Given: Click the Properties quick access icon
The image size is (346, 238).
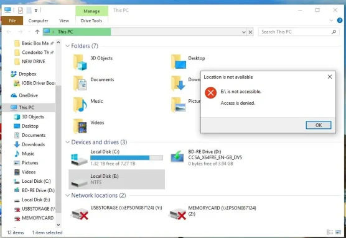Looking at the screenshot, I should pyautogui.click(x=21, y=10).
